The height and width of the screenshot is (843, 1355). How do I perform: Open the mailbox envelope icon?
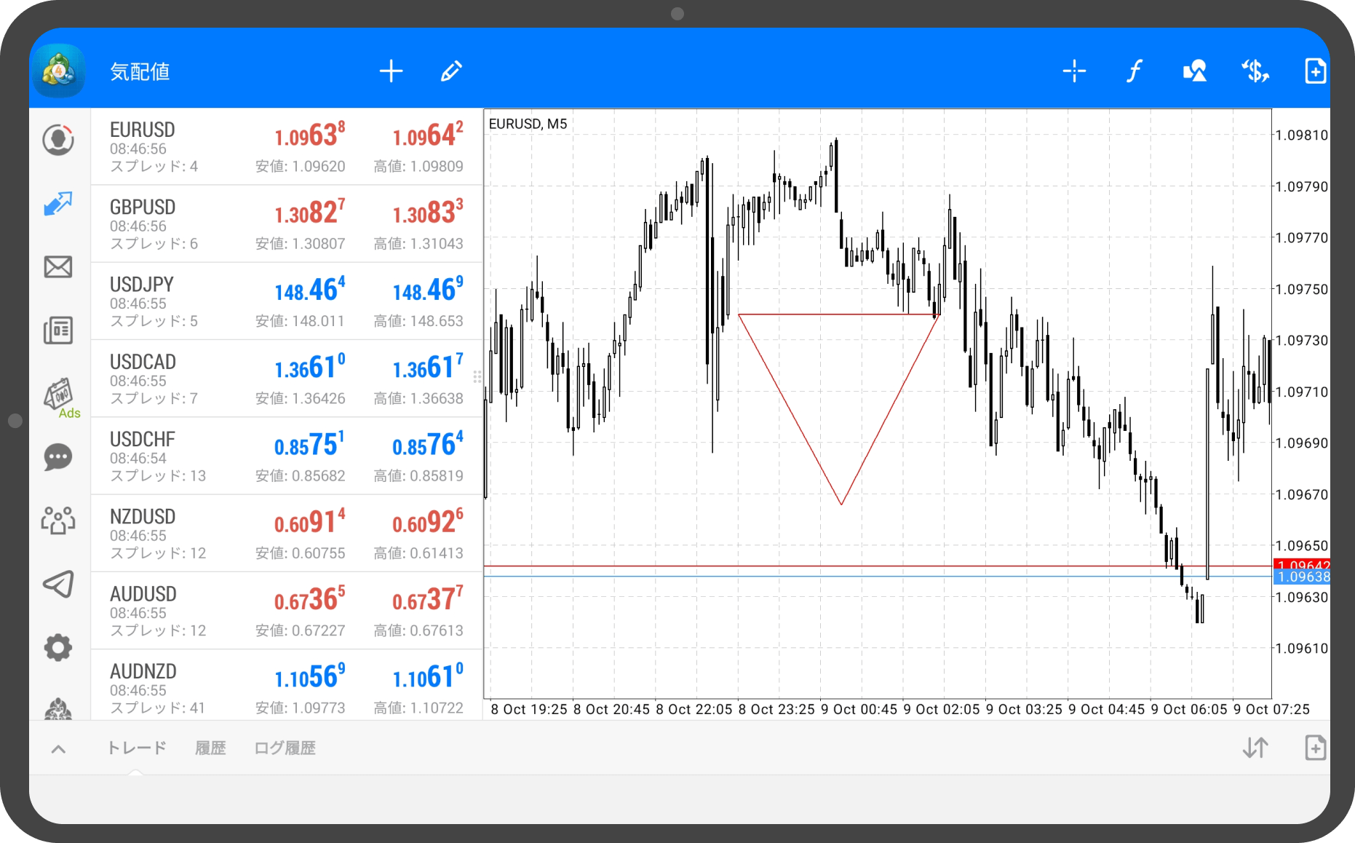pyautogui.click(x=58, y=267)
